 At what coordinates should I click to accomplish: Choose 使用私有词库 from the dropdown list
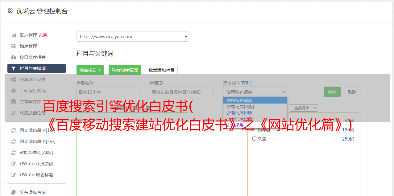click(x=255, y=100)
